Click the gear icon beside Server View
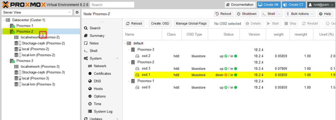The width and height of the screenshot is (336, 120). 77,12
